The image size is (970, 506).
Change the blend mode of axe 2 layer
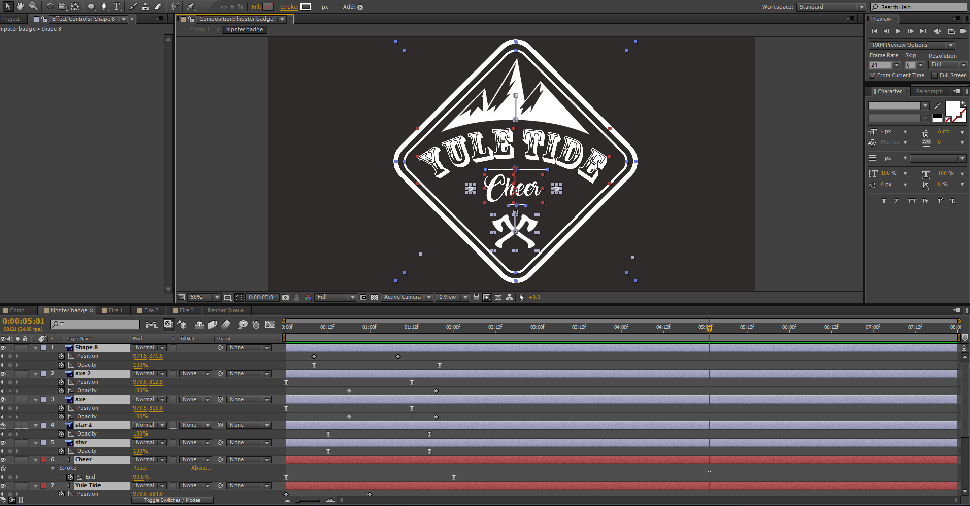149,373
